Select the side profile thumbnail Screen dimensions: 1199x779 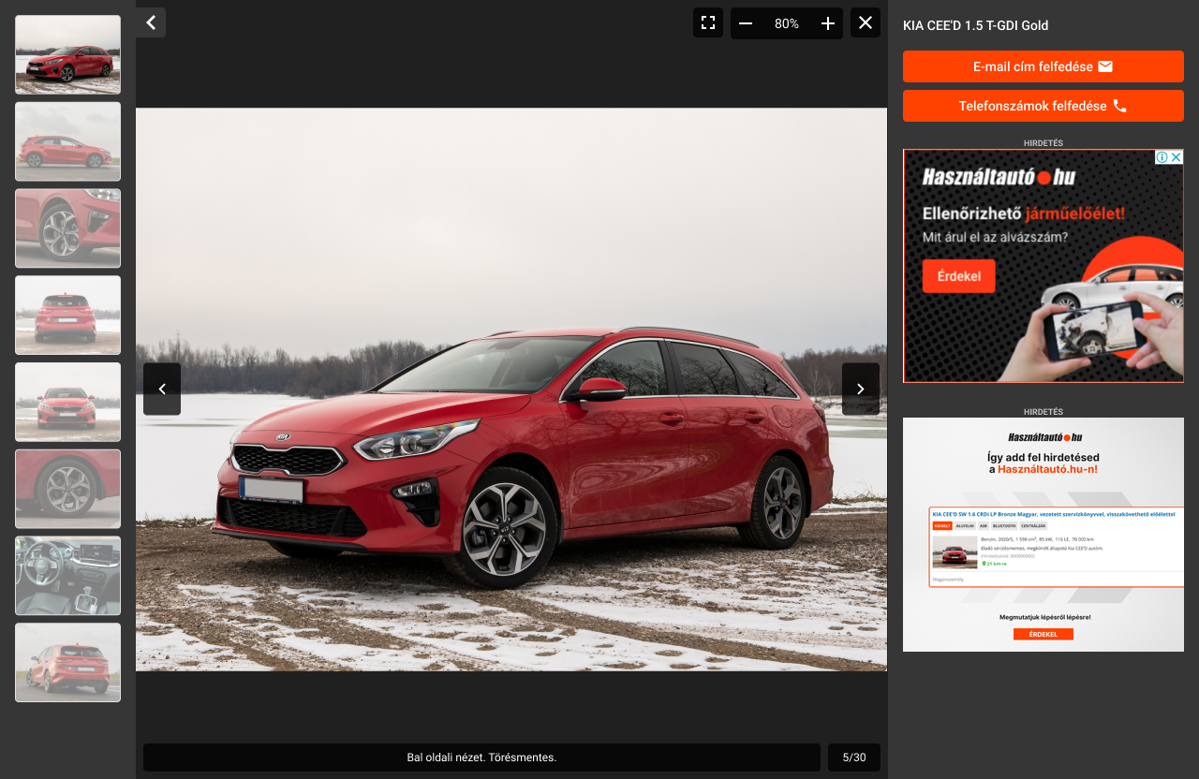[x=67, y=141]
